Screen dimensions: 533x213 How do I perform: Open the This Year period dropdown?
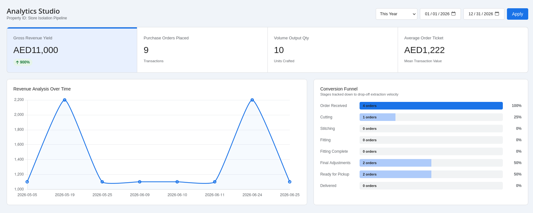(x=396, y=14)
